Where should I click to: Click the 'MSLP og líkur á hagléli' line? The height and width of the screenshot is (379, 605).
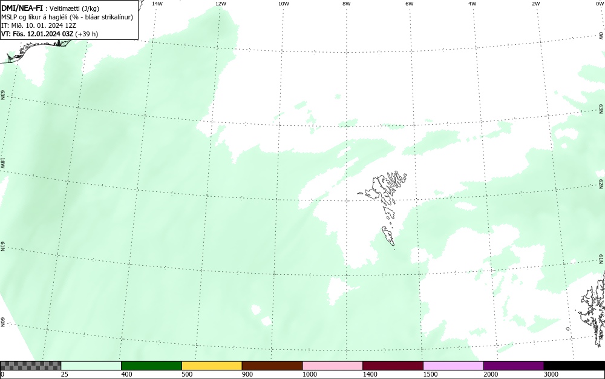(x=67, y=17)
